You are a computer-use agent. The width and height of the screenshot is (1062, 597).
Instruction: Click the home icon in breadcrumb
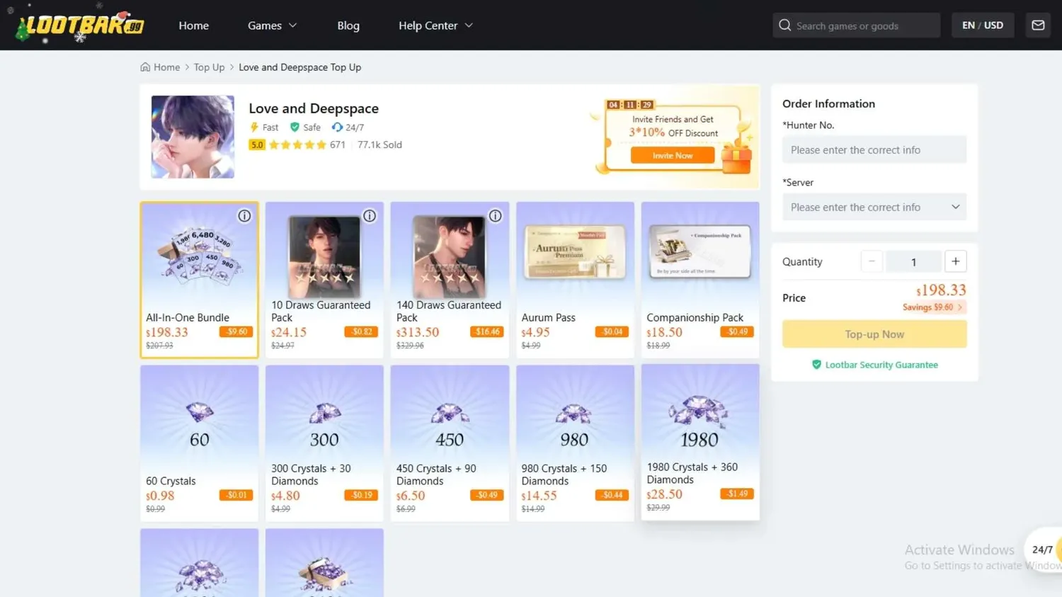(145, 67)
